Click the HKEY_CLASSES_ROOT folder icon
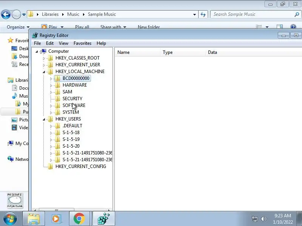Viewport: 302px width, 226px height. point(51,58)
